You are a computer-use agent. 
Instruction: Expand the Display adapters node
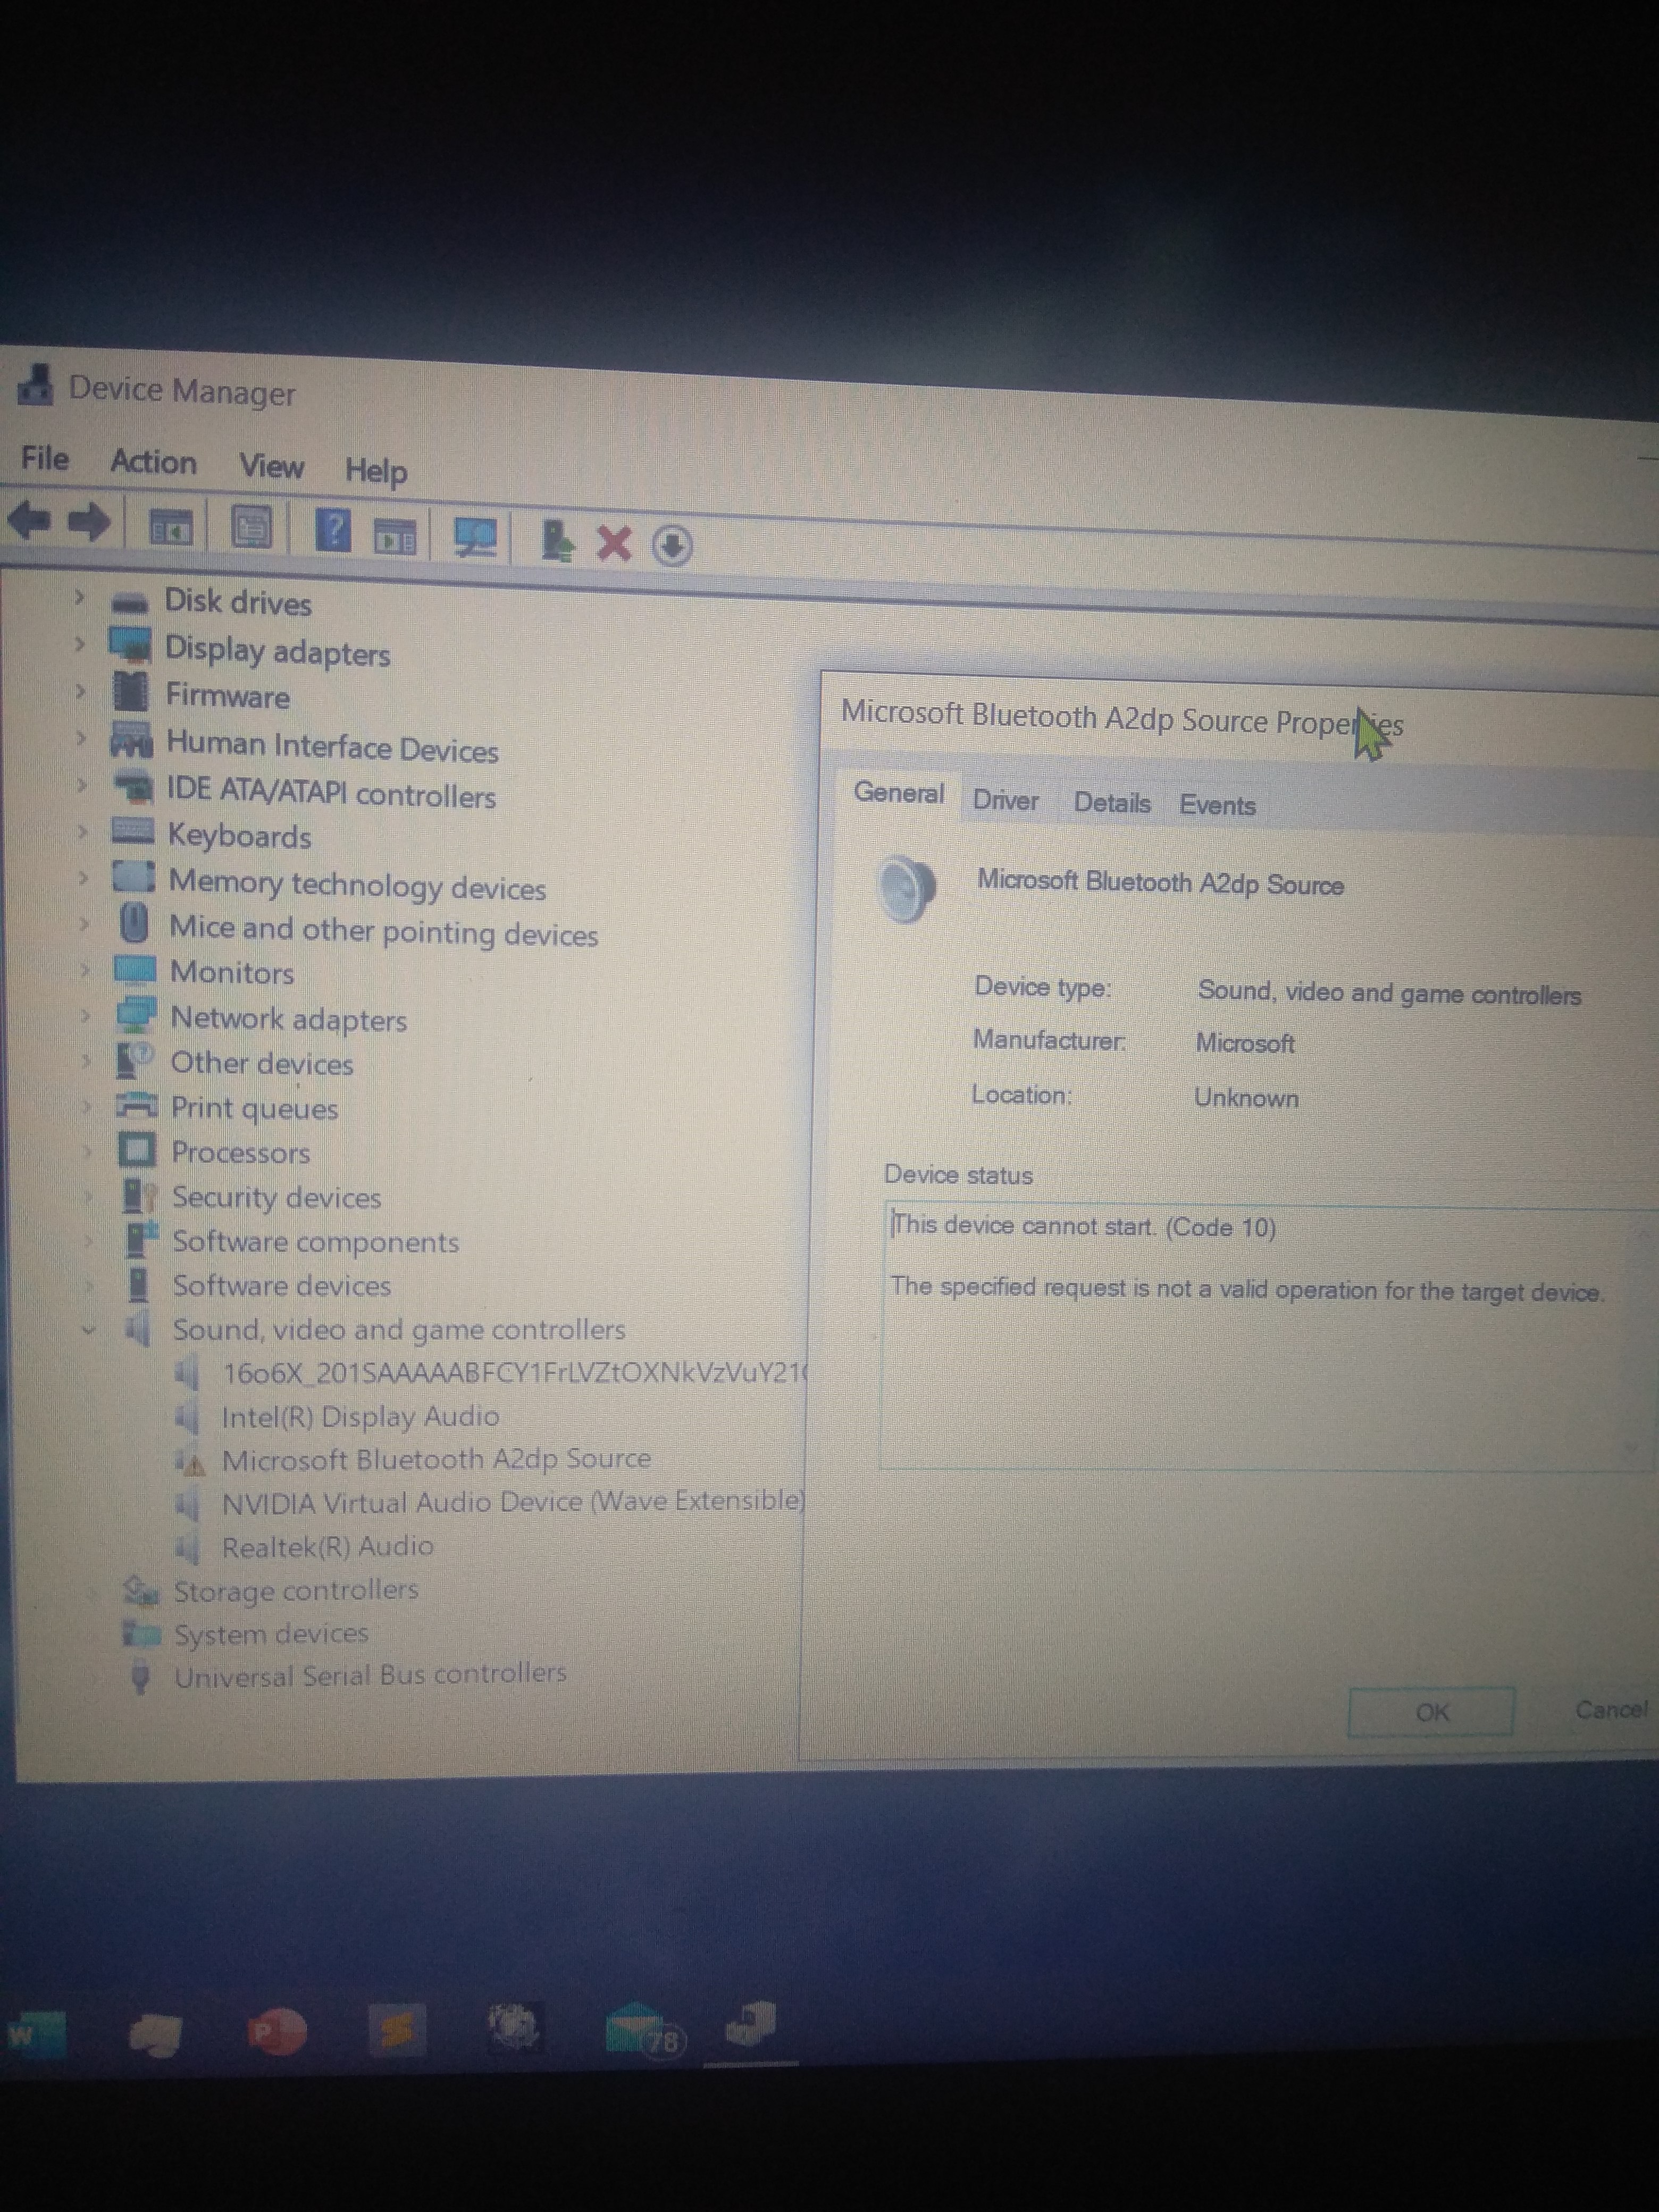click(x=80, y=644)
